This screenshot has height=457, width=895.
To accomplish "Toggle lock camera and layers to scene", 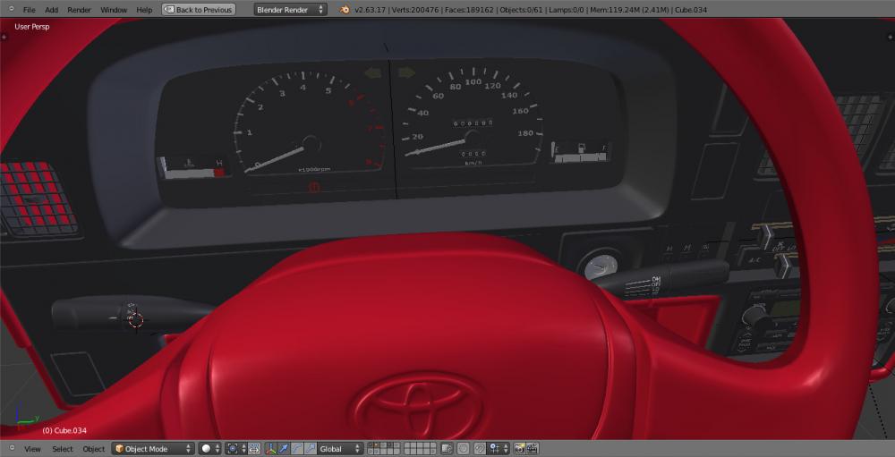I will coord(447,449).
